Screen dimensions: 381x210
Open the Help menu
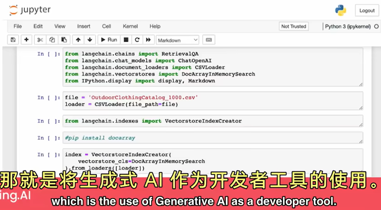coord(155,26)
